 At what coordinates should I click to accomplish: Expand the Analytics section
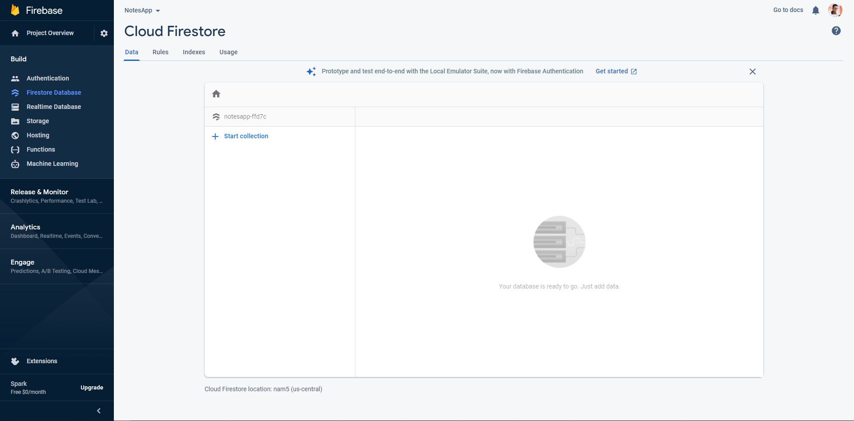57,231
